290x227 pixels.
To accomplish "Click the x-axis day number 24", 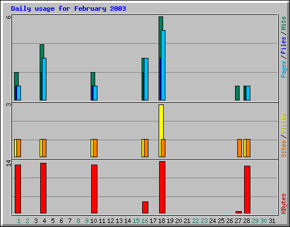I will (212, 221).
